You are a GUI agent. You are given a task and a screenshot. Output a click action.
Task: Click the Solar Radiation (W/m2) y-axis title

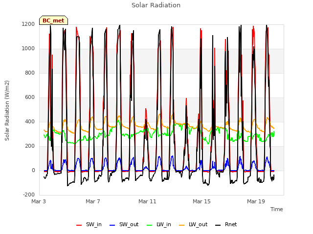tap(7, 111)
